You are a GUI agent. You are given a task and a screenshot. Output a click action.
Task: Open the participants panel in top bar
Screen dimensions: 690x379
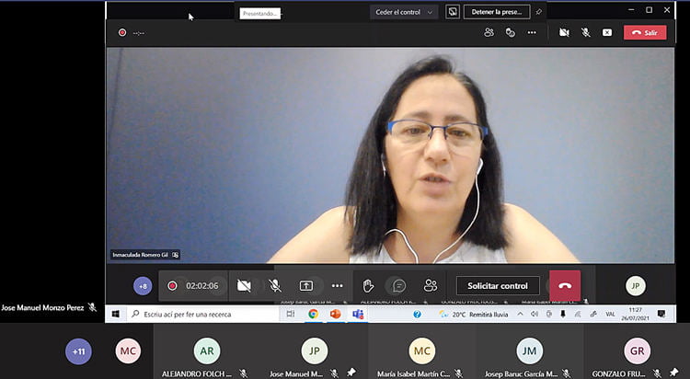tap(489, 32)
